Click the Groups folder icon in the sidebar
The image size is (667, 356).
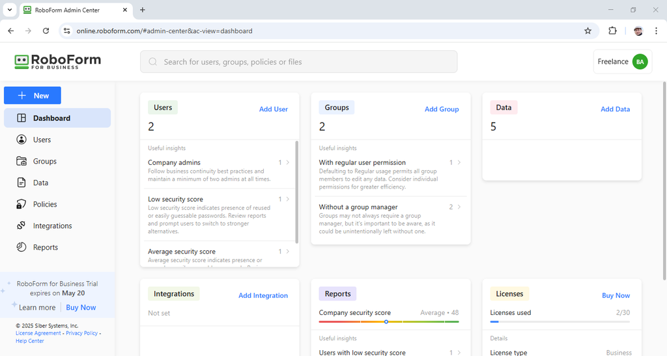pos(21,161)
